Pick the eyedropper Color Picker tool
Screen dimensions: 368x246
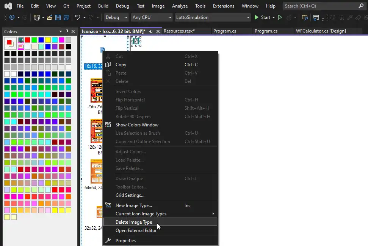(349, 17)
